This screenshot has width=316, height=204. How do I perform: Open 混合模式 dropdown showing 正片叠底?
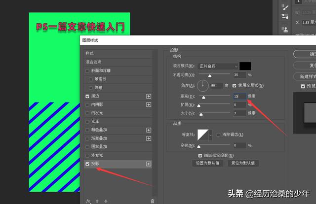coord(218,66)
